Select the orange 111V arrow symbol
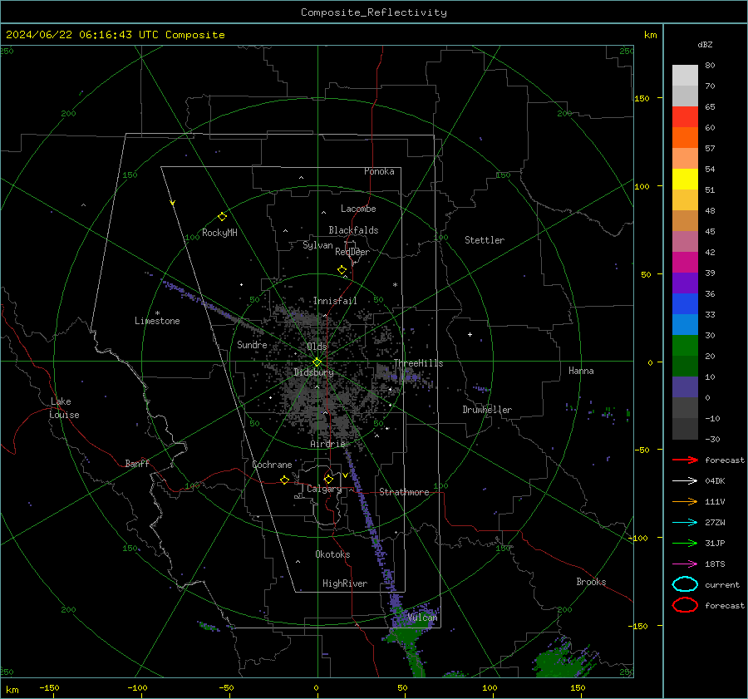Image resolution: width=748 pixels, height=699 pixels. [x=685, y=501]
